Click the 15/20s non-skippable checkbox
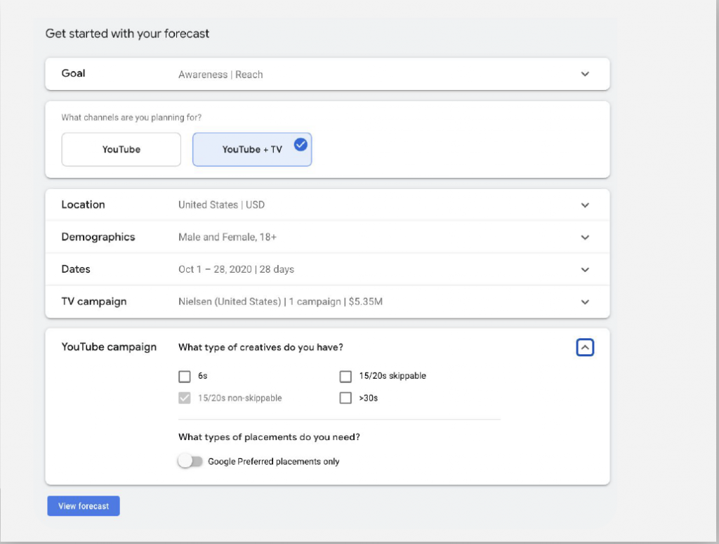This screenshot has height=544, width=719. click(x=185, y=398)
